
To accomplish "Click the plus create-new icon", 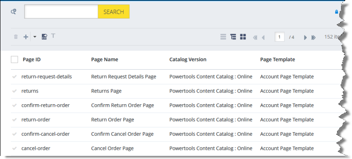I will (x=26, y=37).
